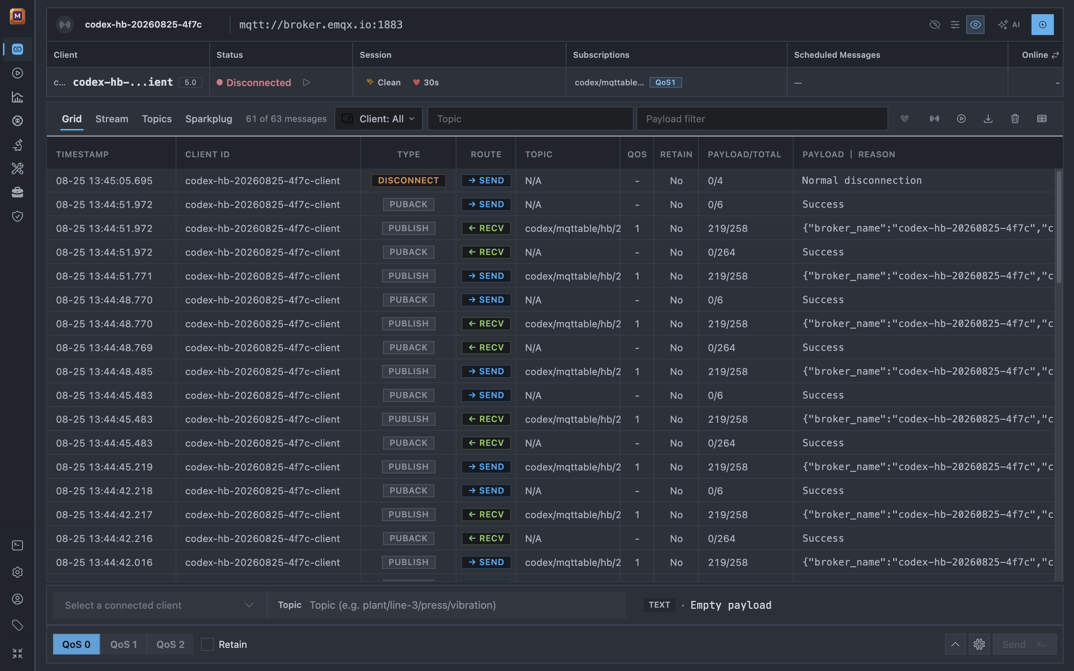
Task: Click the crosshair expand icon near Send
Action: 980,645
